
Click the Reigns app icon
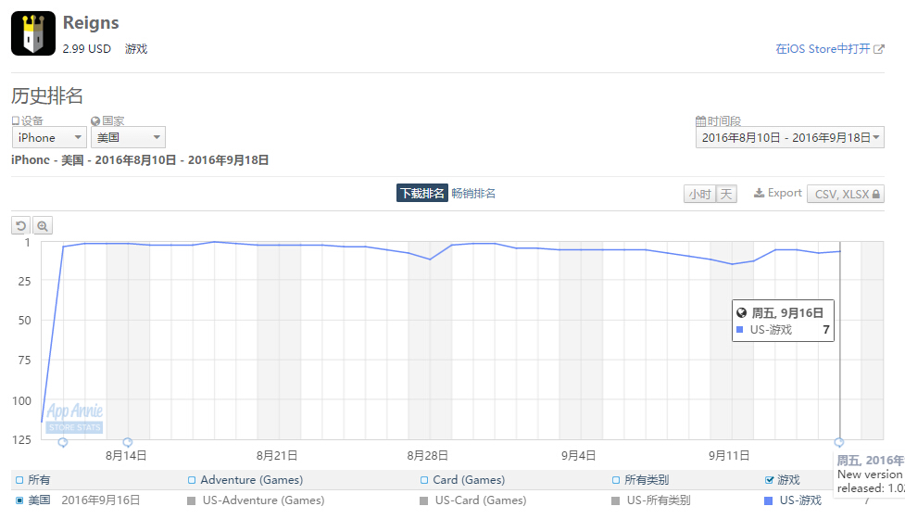pos(33,33)
